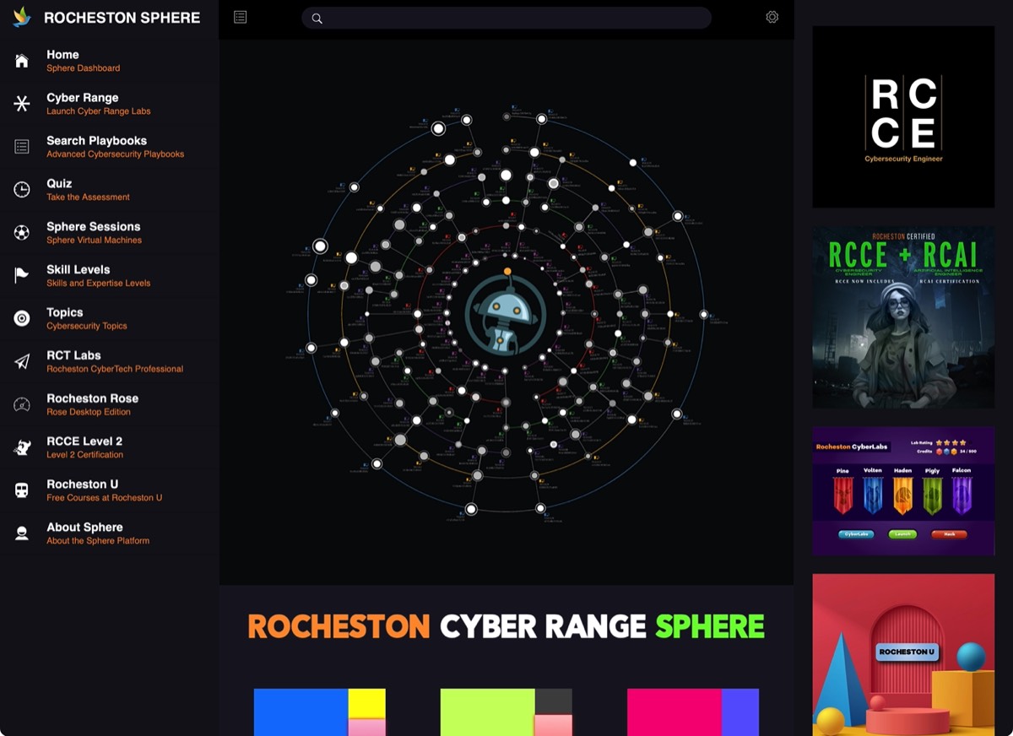Viewport: 1013px width, 736px height.
Task: Click the Rocheston Cyber Range Sphere heading
Action: [506, 626]
